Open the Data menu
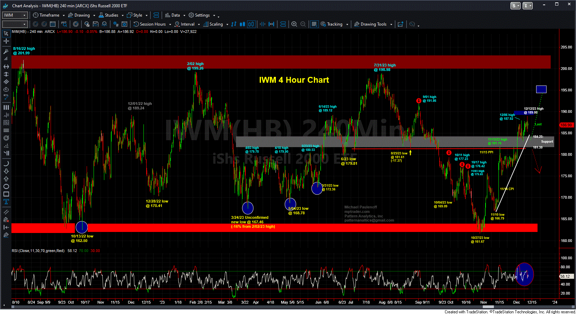 pos(173,15)
